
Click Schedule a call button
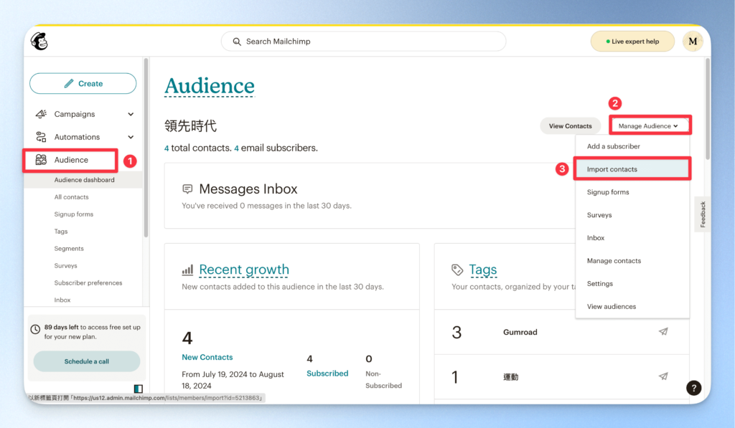point(87,361)
